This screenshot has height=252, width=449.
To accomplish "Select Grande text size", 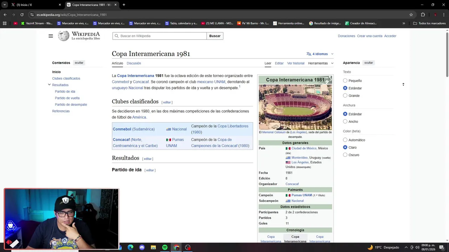I will [345, 96].
